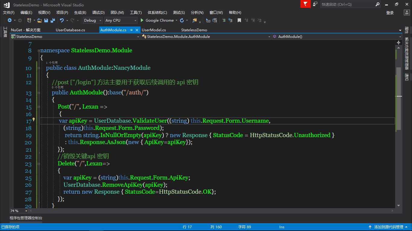Uncomment the selected lines icon
Viewport: 412px width, 231px height.
[x=230, y=20]
